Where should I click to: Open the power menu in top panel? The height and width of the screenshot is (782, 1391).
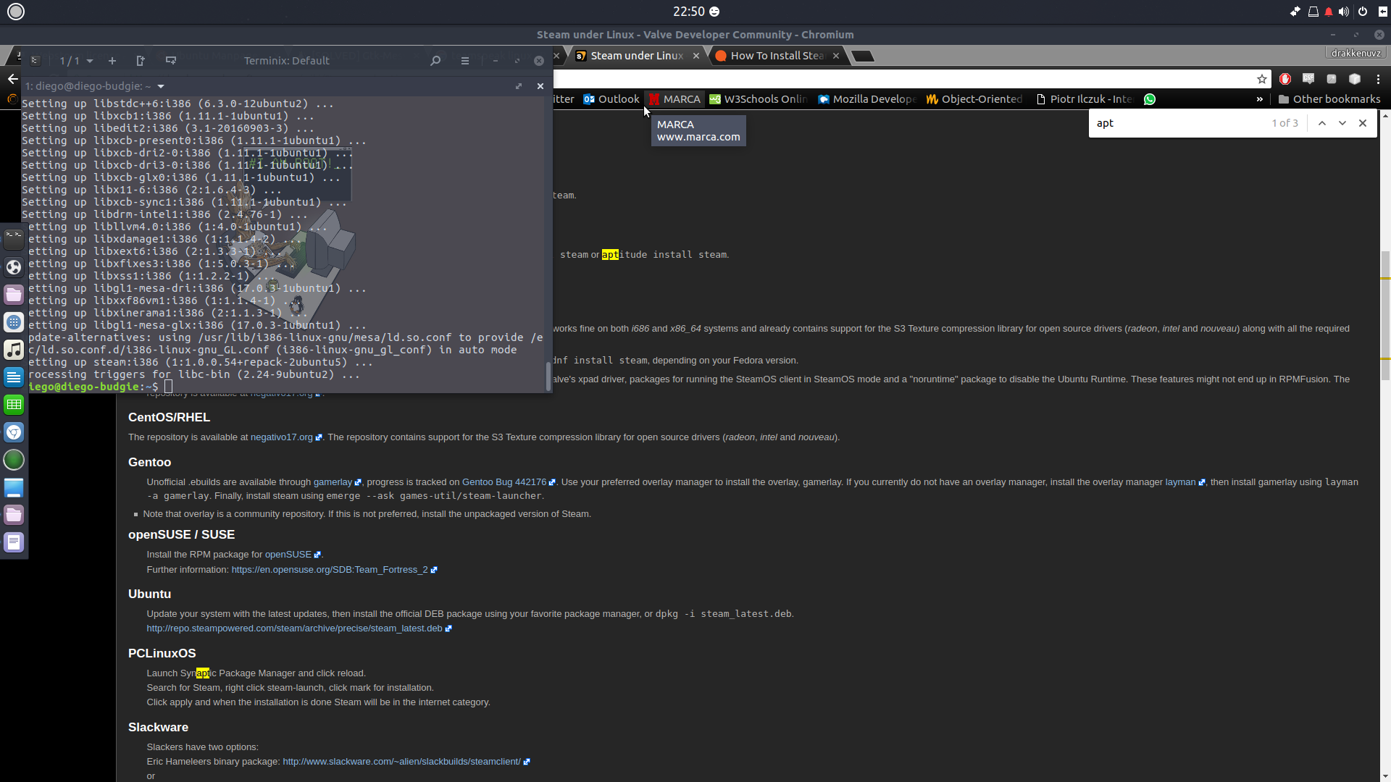1363,11
